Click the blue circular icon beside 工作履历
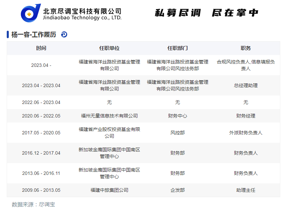287x211 pixels. (x=64, y=34)
